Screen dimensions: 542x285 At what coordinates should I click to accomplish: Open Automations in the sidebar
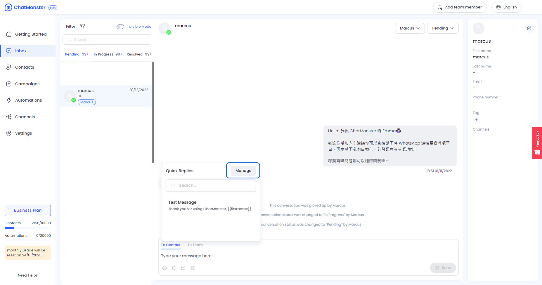click(x=28, y=100)
